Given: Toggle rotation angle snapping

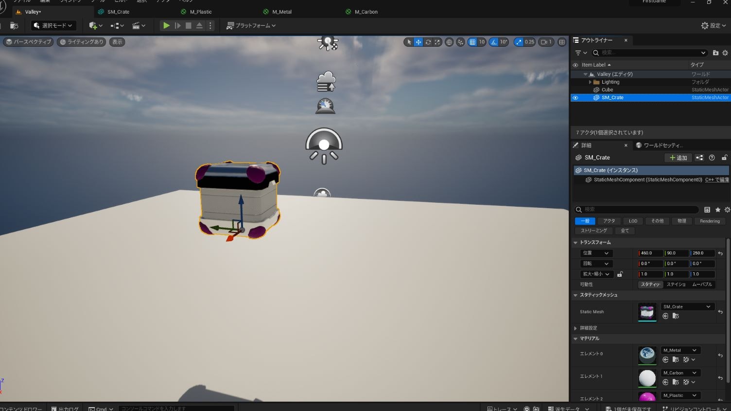Looking at the screenshot, I should [x=494, y=42].
